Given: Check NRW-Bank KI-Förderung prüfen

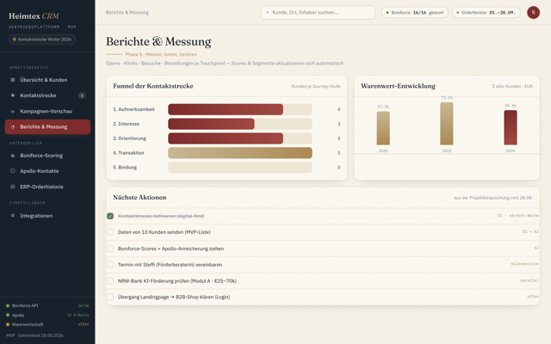Looking at the screenshot, I should [110, 281].
